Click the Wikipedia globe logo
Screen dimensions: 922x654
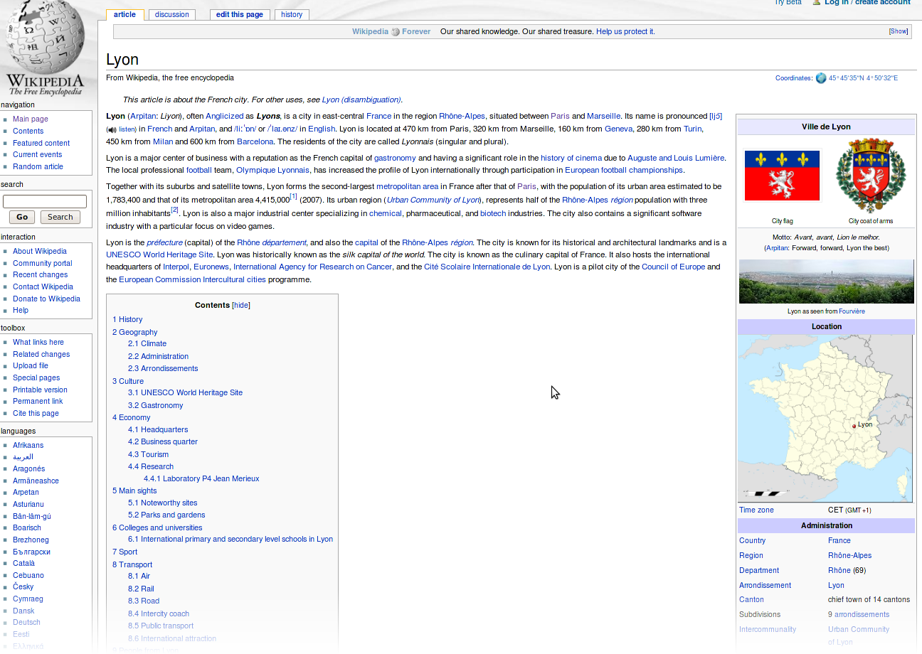(45, 48)
